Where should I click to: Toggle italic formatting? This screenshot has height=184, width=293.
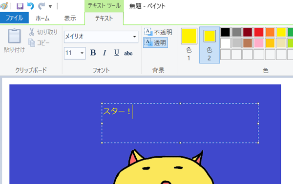(105, 53)
